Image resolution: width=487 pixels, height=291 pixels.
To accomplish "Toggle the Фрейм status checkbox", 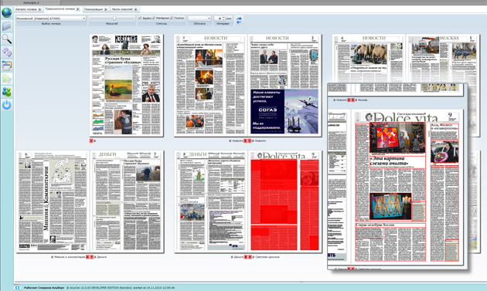I will [x=140, y=18].
